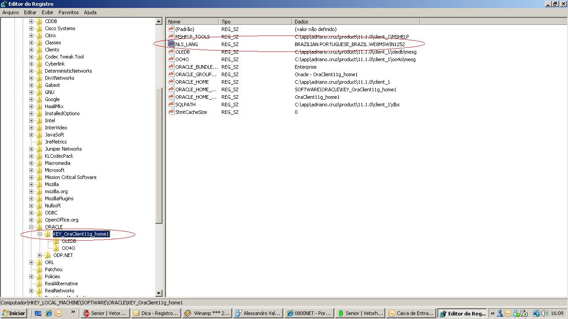This screenshot has height=319, width=568.
Task: Select the ORACLE_HOME value icon
Action: click(x=171, y=82)
